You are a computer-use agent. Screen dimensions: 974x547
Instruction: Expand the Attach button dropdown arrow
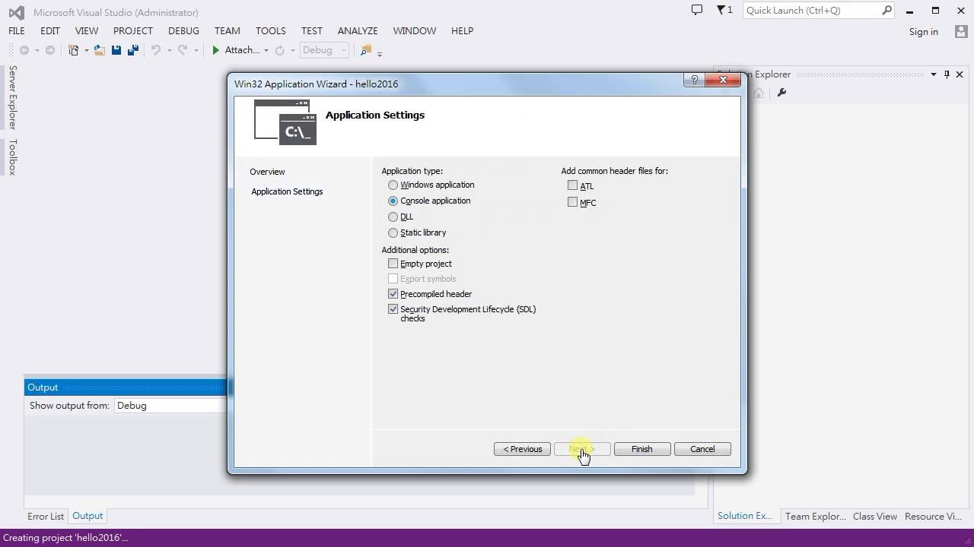(x=266, y=51)
